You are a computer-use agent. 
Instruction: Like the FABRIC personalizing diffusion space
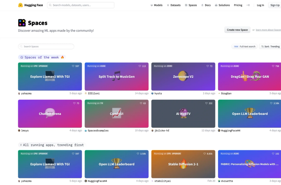[273, 154]
